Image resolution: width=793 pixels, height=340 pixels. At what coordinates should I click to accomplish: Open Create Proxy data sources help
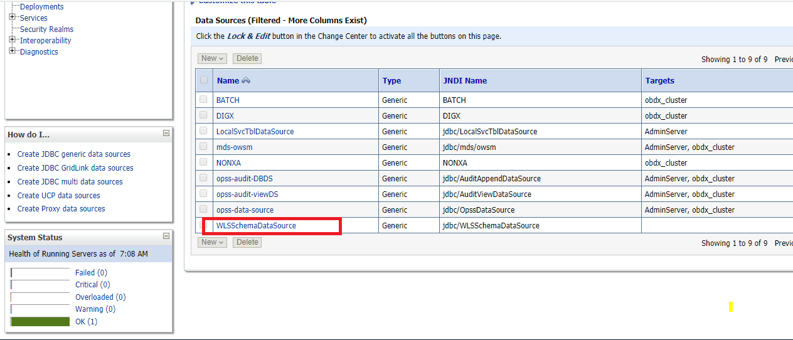61,209
